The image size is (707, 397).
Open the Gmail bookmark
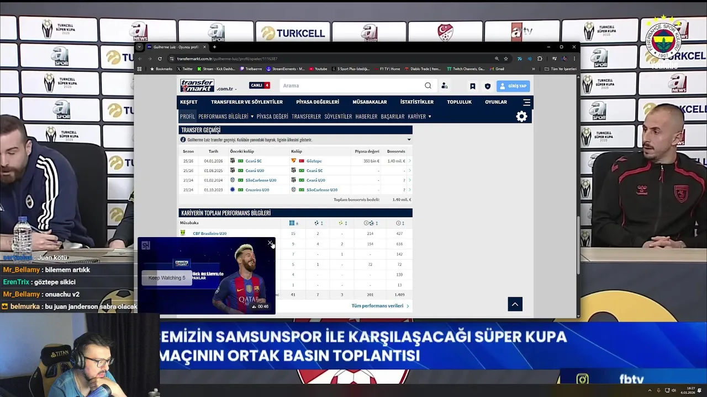coord(497,69)
